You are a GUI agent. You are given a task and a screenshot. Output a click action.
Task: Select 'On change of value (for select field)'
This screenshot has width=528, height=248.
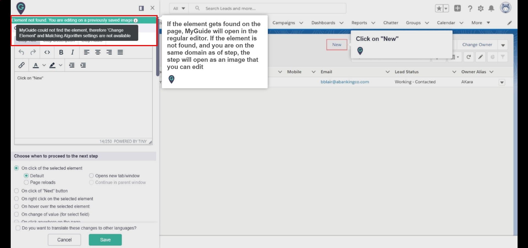[16, 214]
